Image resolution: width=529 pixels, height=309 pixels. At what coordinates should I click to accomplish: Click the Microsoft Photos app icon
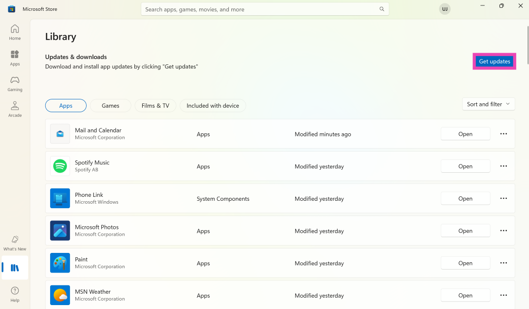pos(60,231)
